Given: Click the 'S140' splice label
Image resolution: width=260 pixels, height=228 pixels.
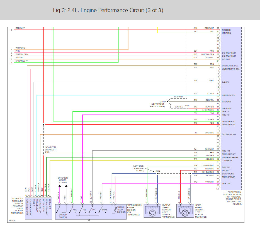Looking at the screenshot, I should click(x=187, y=106).
